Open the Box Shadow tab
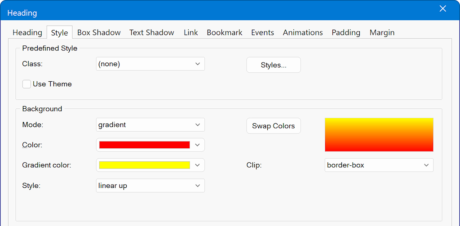This screenshot has width=460, height=226. click(x=99, y=33)
